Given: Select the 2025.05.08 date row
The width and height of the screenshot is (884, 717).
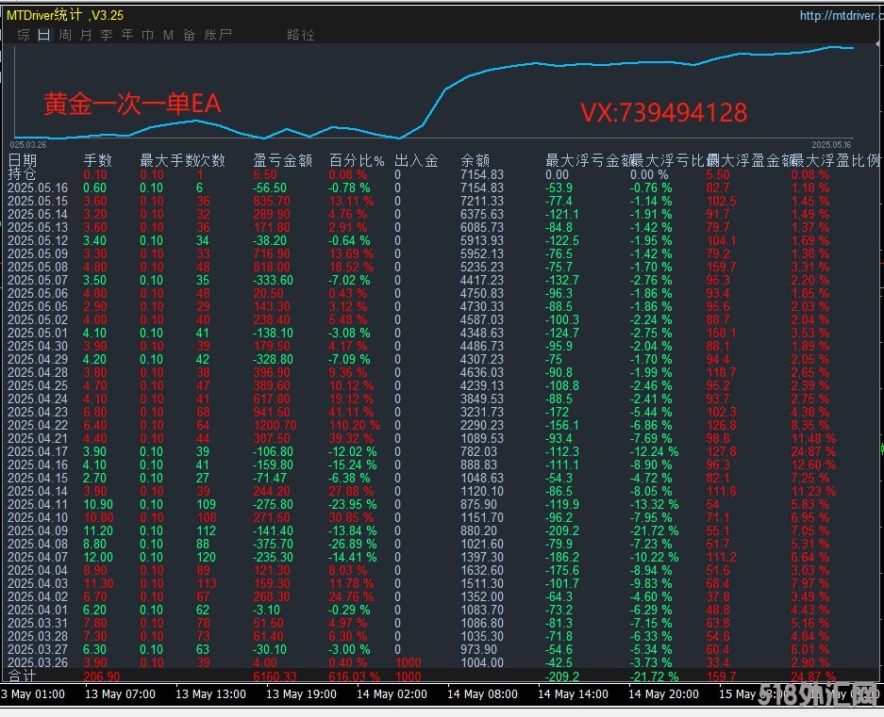Looking at the screenshot, I should tap(38, 267).
